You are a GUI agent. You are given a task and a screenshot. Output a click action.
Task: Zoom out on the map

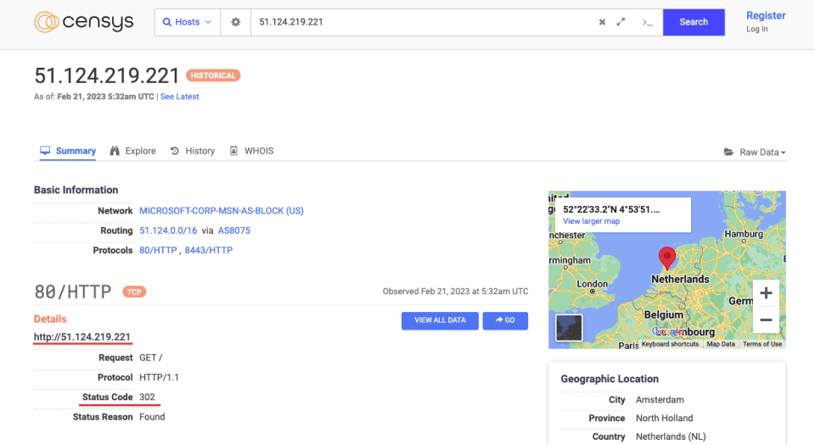(x=765, y=320)
